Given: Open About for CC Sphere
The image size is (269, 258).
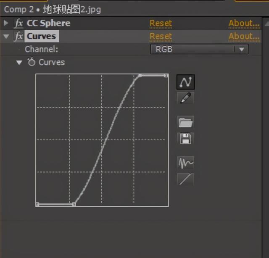Looking at the screenshot, I should coord(244,23).
